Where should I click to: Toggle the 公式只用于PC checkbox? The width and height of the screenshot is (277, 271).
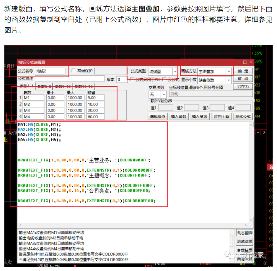pos(132,80)
